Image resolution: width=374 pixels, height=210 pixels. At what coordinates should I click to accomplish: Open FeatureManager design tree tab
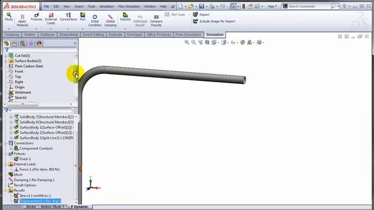tap(6, 44)
